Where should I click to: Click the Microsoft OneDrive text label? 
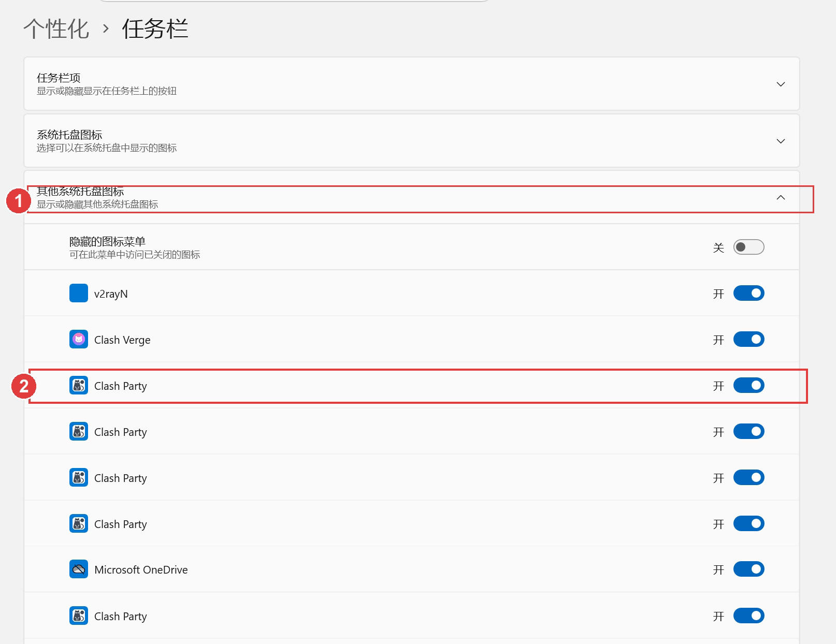141,570
